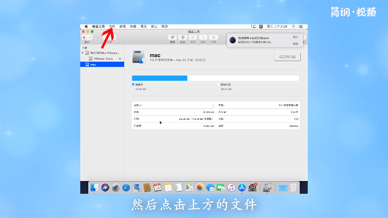Open Spotlight search in menu bar

(x=293, y=26)
